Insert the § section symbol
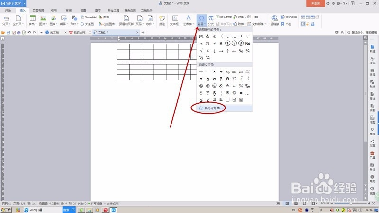 tap(215, 93)
